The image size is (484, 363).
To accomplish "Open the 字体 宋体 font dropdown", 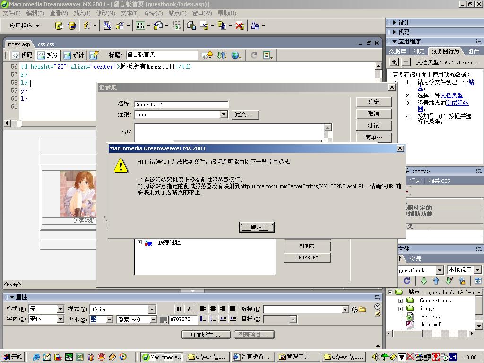I will point(60,319).
